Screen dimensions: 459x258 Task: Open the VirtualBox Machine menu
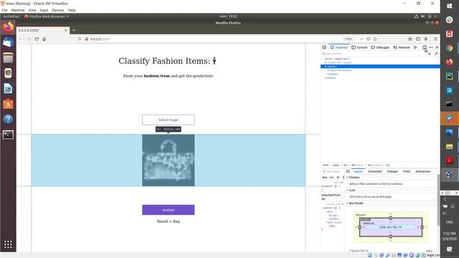point(18,10)
